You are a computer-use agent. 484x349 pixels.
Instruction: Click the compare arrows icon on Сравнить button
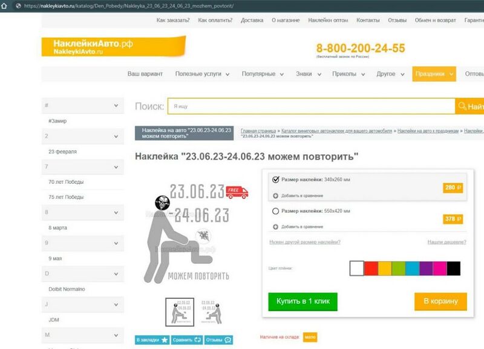(x=197, y=339)
